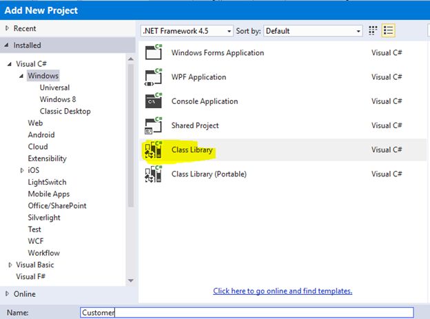The width and height of the screenshot is (430, 319).
Task: Select the Windows 8 category
Action: 58,99
